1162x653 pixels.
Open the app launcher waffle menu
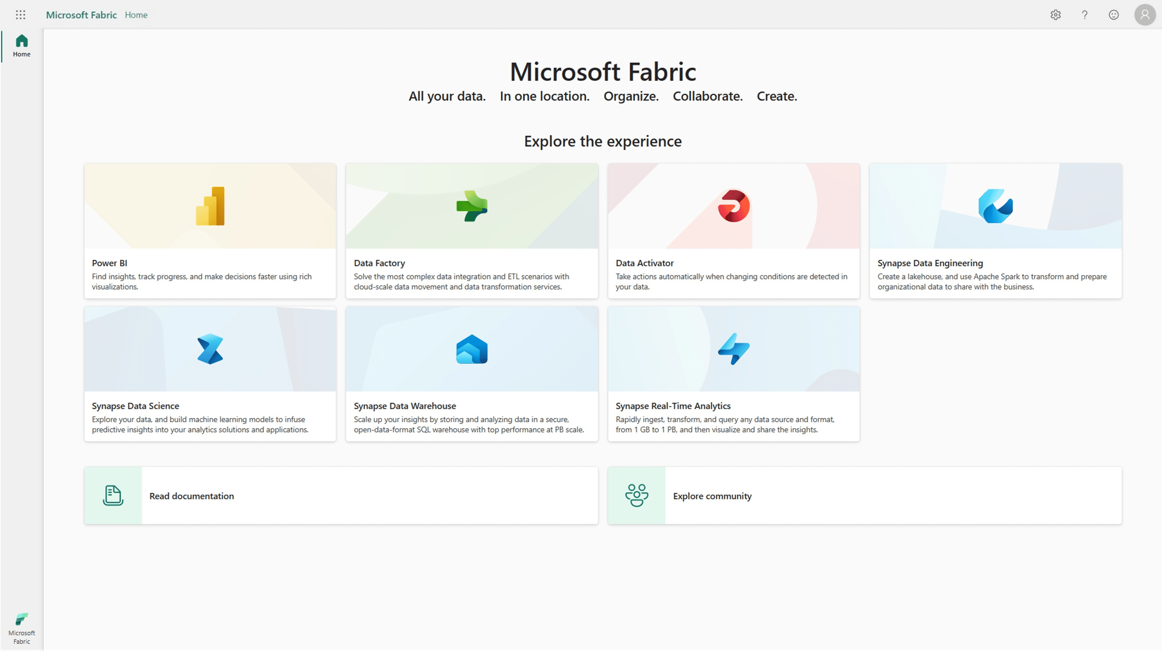click(20, 15)
